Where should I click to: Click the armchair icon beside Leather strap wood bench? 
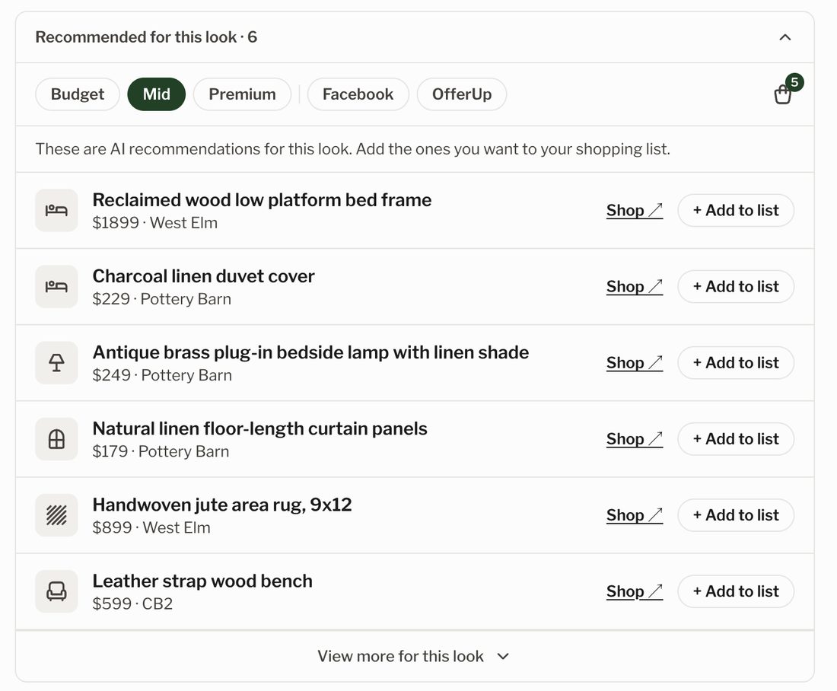[x=56, y=591]
